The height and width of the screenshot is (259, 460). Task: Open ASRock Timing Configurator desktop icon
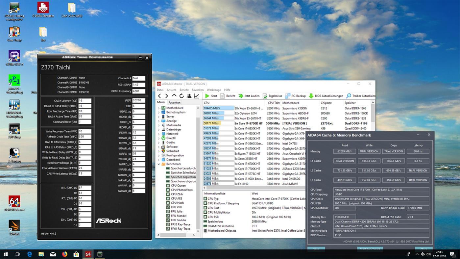tap(14, 12)
